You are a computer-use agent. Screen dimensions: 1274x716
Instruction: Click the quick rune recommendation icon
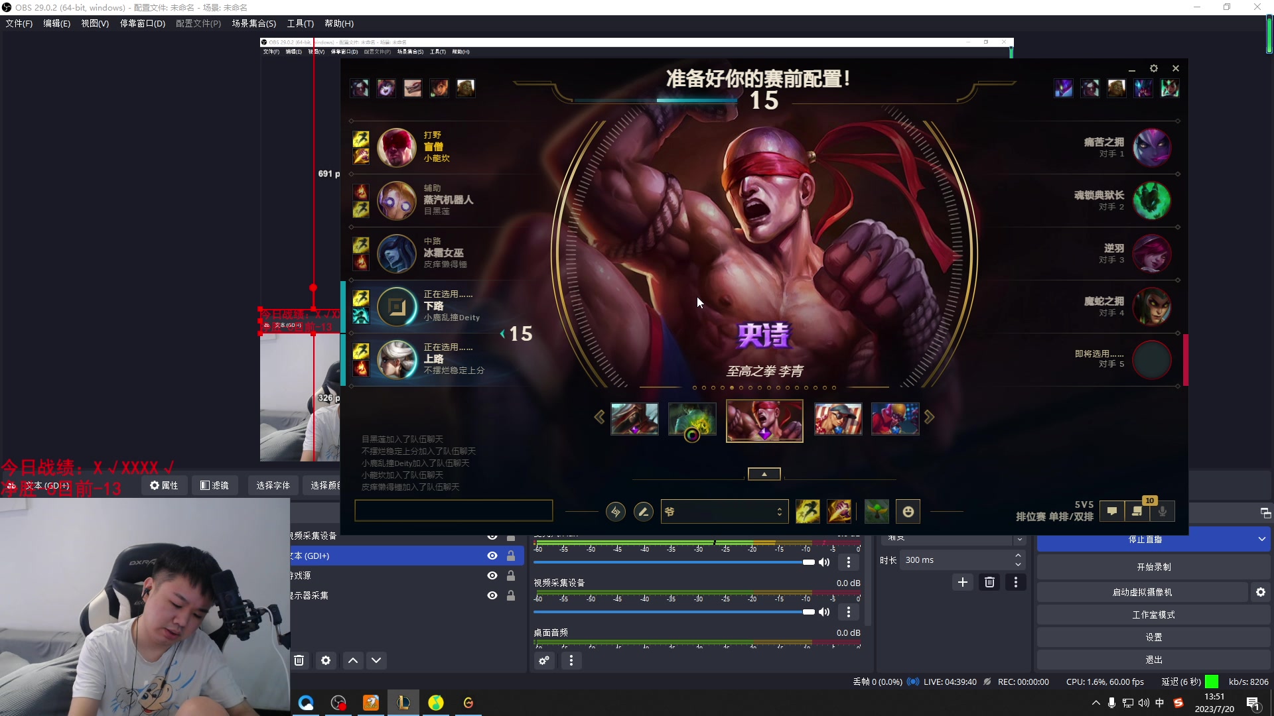(615, 512)
